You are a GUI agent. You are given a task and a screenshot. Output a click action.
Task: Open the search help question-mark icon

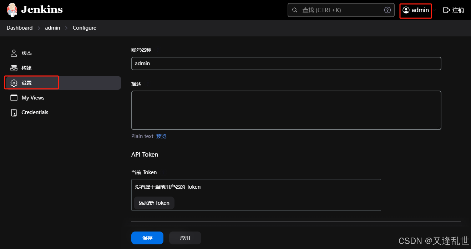pyautogui.click(x=387, y=10)
